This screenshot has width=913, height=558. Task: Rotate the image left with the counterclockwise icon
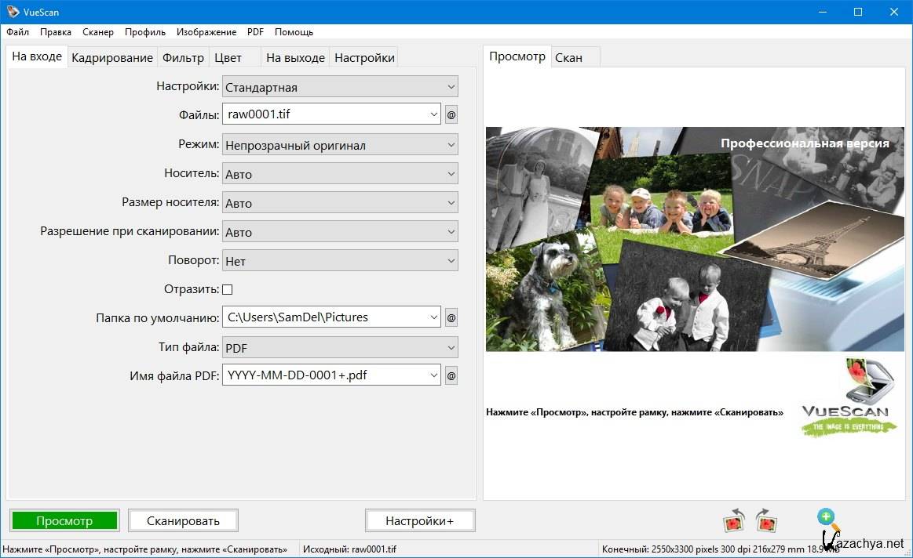[x=734, y=520]
